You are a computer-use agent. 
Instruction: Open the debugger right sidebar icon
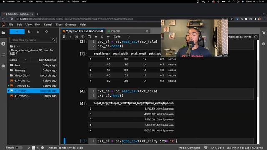tap(264, 44)
